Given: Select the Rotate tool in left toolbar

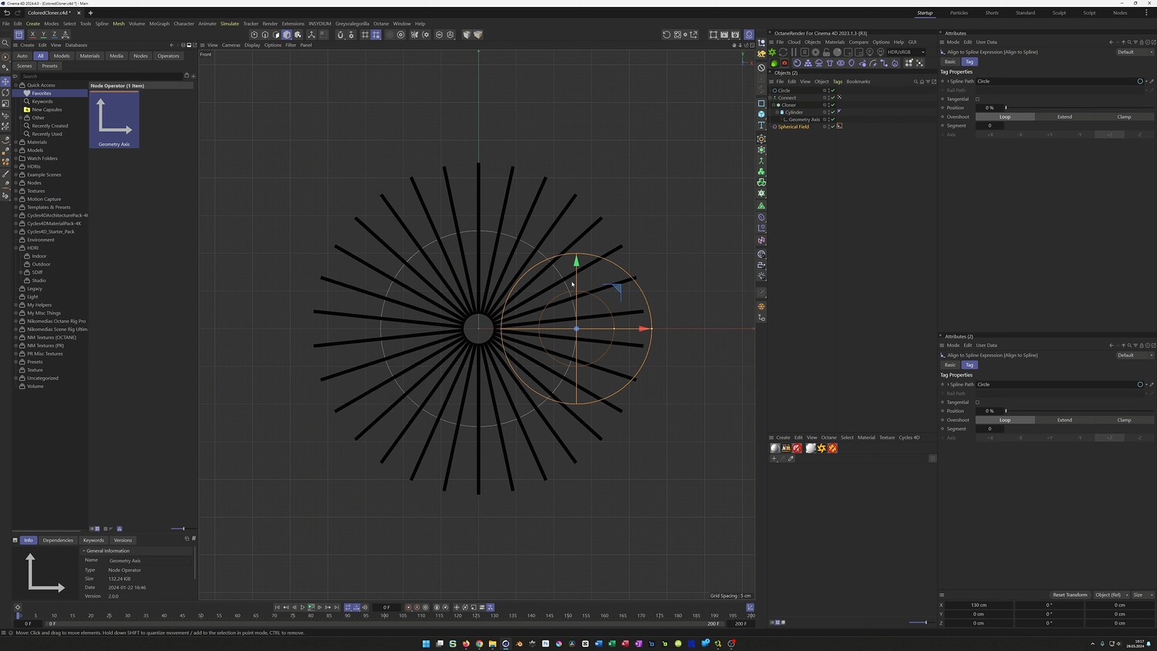Looking at the screenshot, I should coord(5,92).
